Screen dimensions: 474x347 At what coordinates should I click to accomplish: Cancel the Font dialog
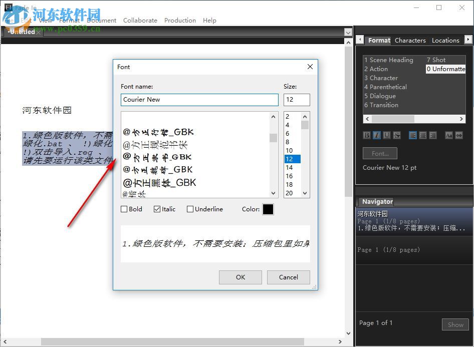click(288, 277)
